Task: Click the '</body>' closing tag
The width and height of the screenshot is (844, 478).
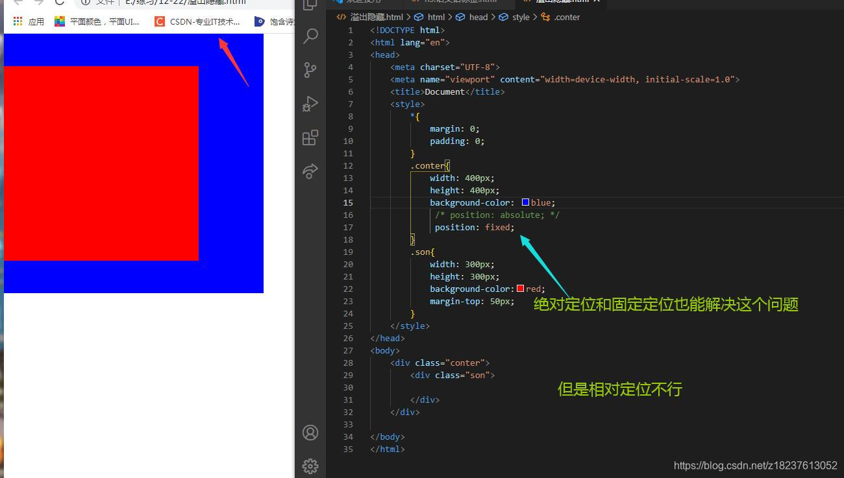Action: [388, 436]
